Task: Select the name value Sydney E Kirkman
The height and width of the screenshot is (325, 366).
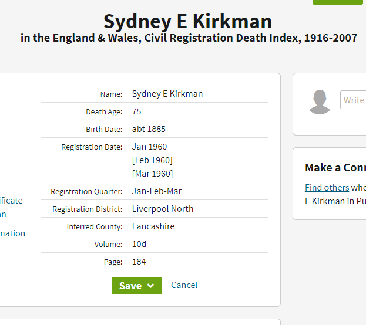Action: [167, 94]
